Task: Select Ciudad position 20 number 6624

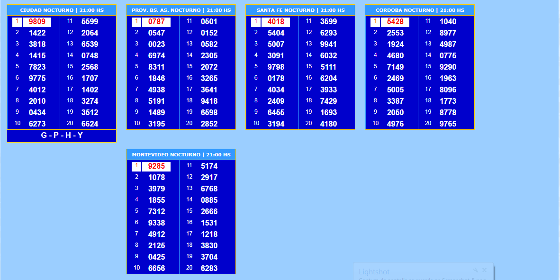Action: point(90,124)
